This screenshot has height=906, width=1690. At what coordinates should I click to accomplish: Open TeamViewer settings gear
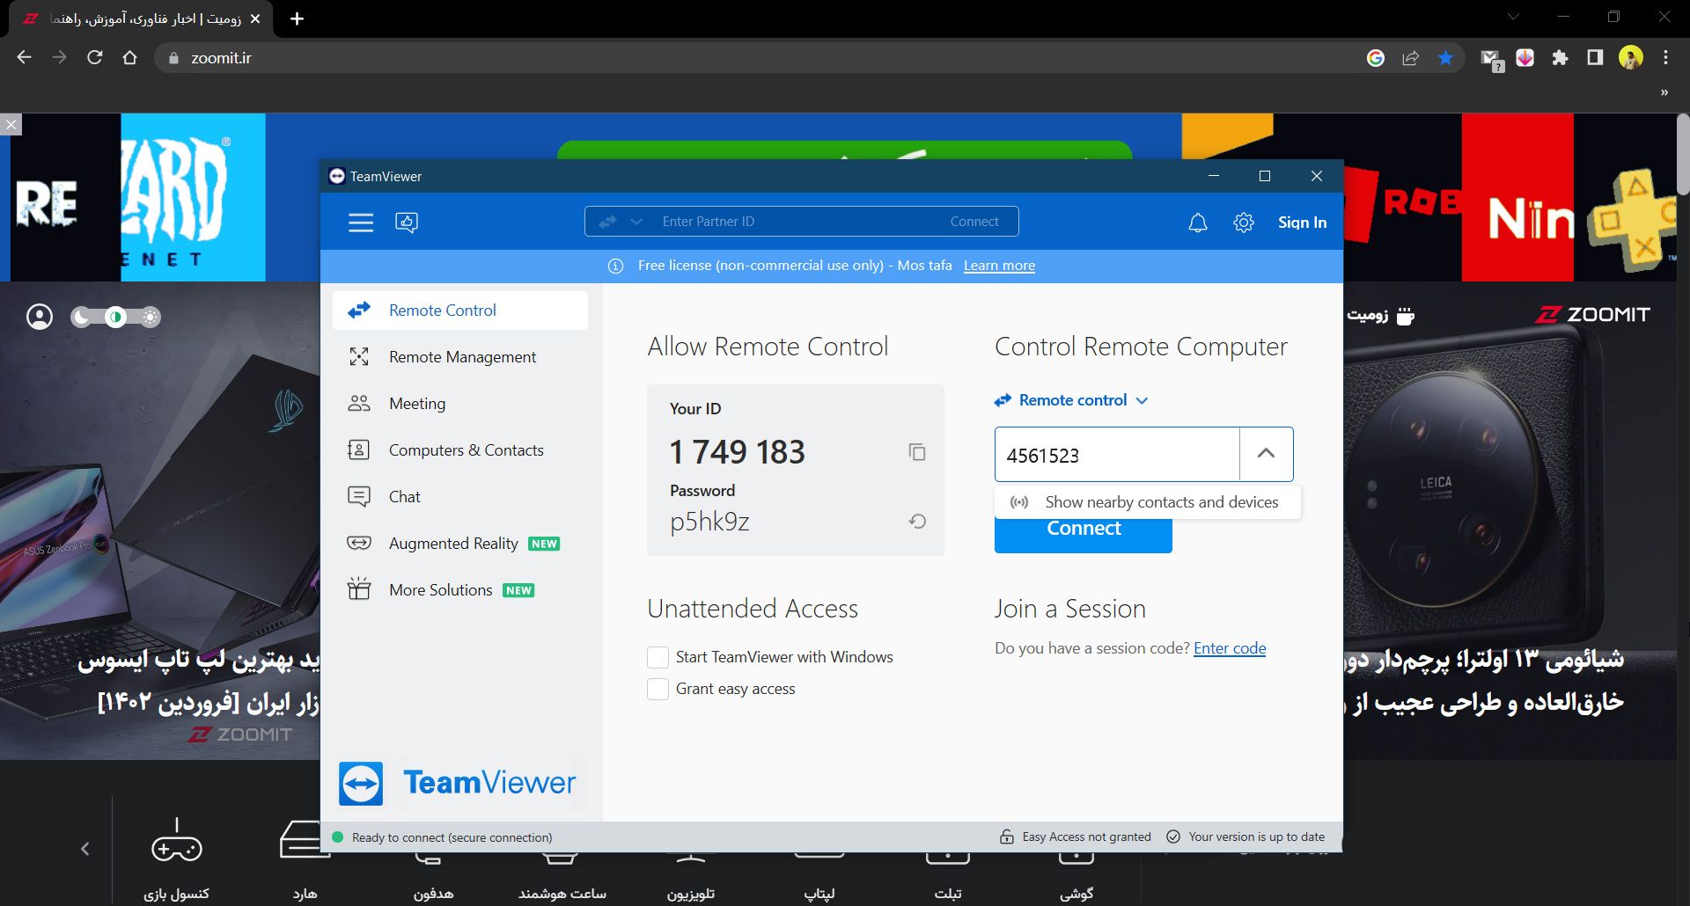tap(1243, 223)
